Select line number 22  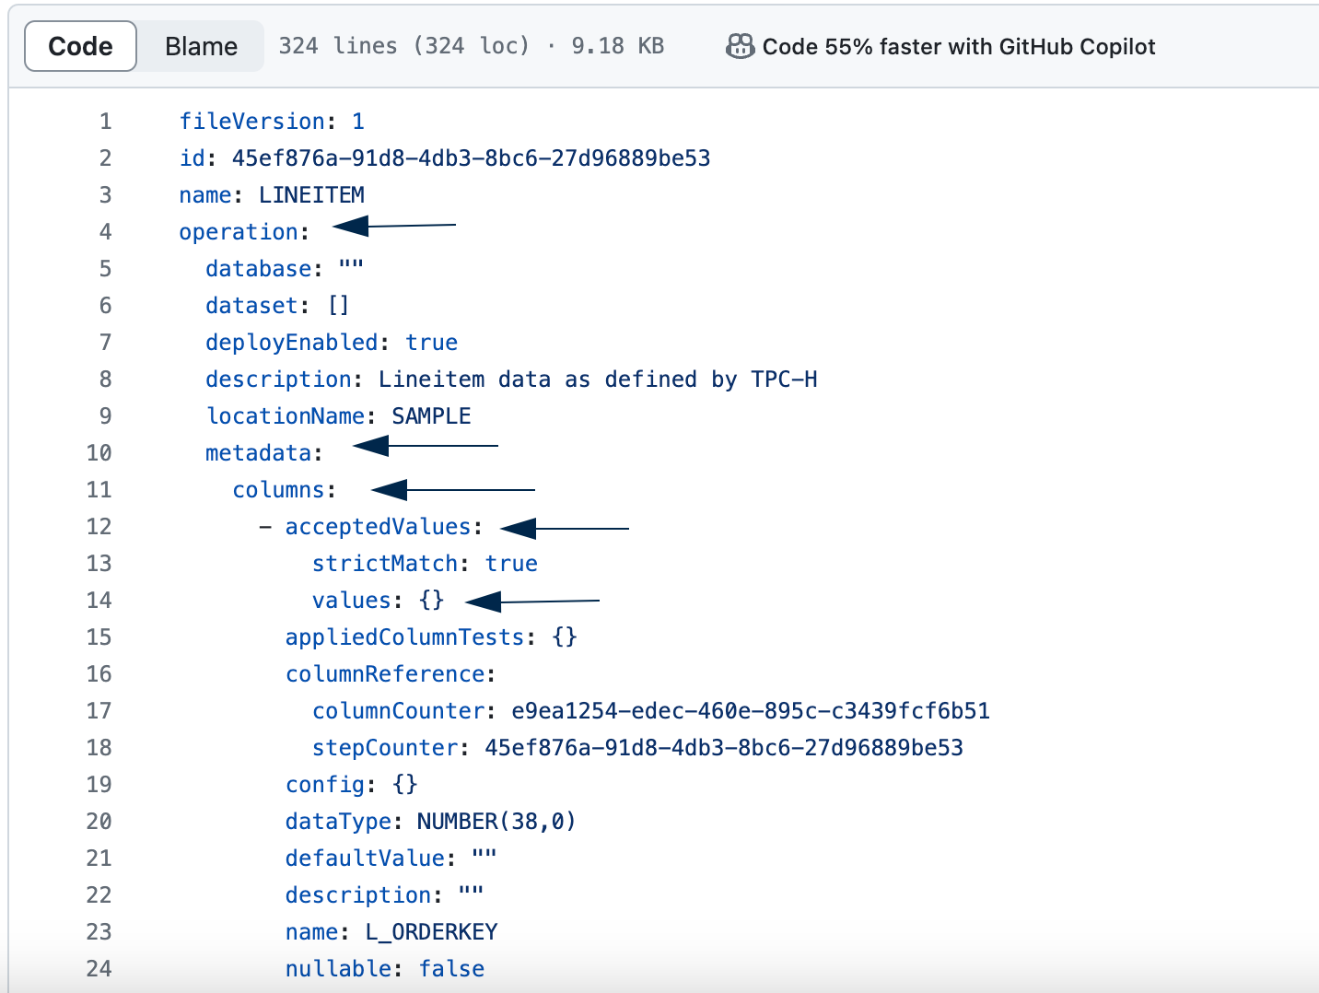(x=99, y=895)
